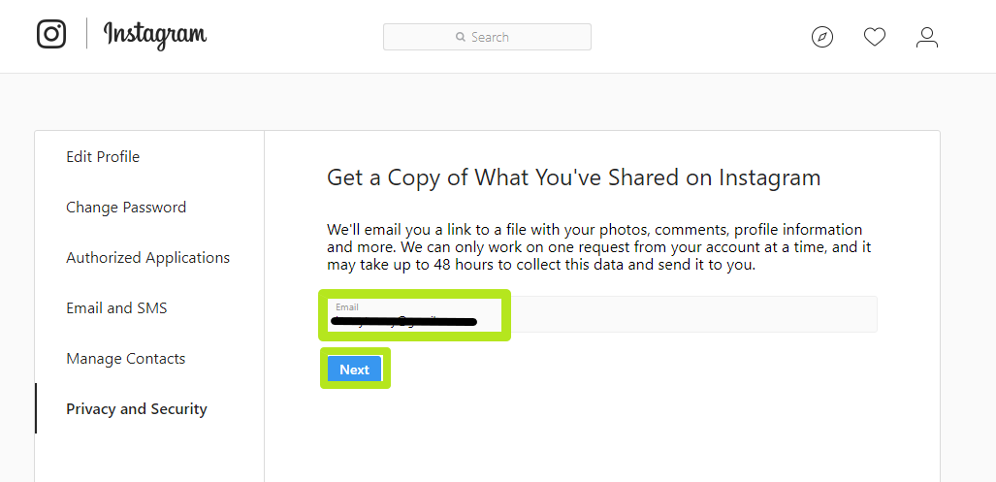The height and width of the screenshot is (482, 996).
Task: Go to the profile person icon
Action: (x=927, y=37)
